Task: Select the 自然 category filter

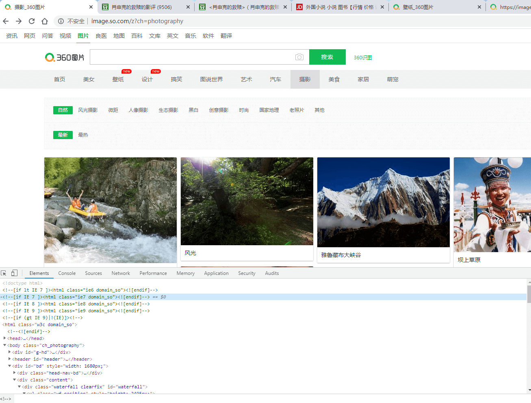Action: pos(63,110)
